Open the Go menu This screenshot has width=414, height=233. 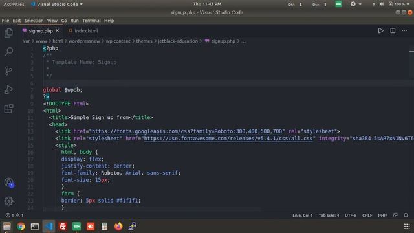click(64, 21)
